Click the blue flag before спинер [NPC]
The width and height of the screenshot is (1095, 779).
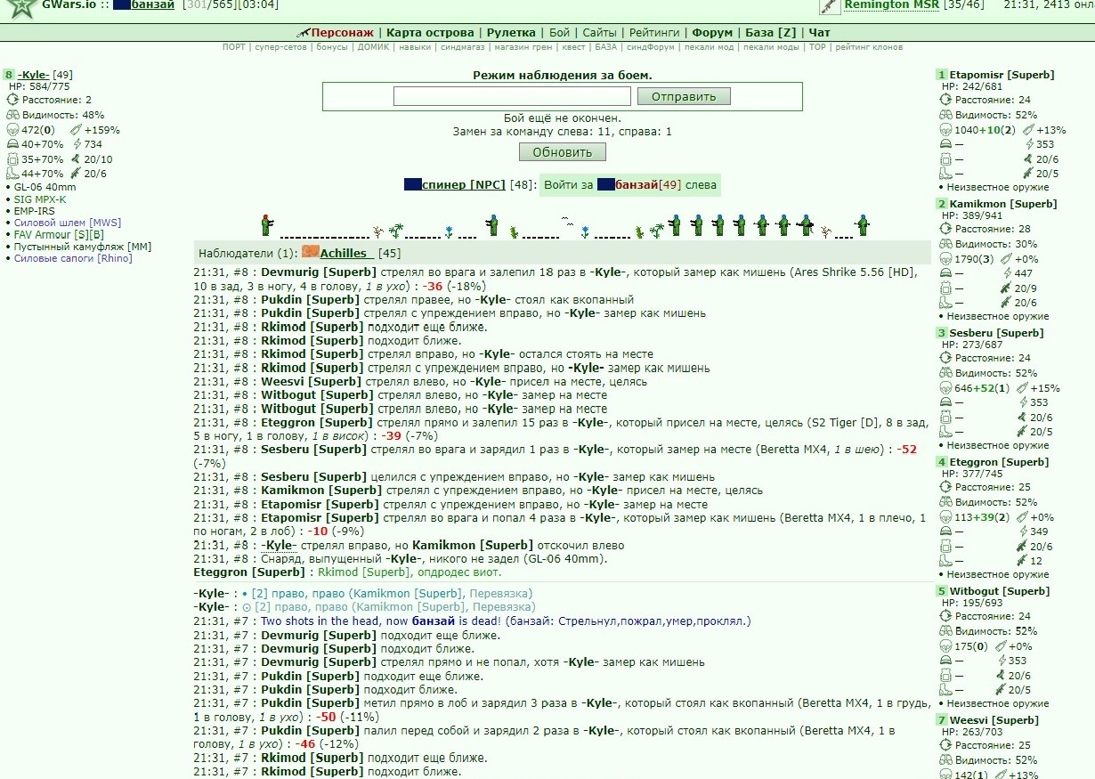(x=412, y=184)
